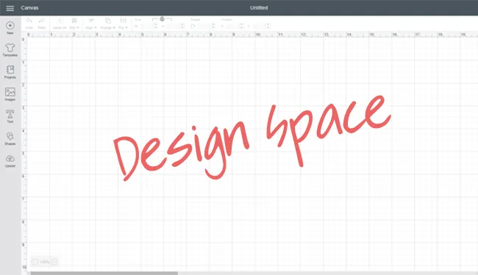Click the Undo button
This screenshot has width=478, height=275.
tap(29, 24)
